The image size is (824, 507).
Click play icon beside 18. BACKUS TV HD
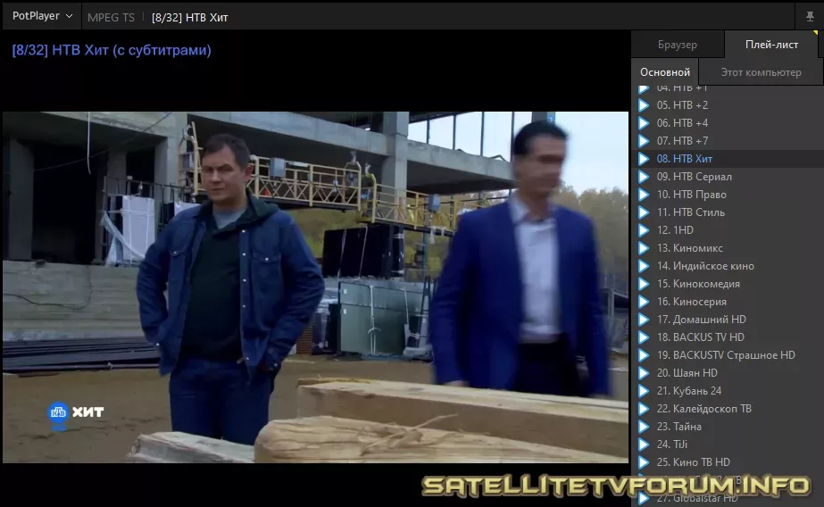coord(644,337)
